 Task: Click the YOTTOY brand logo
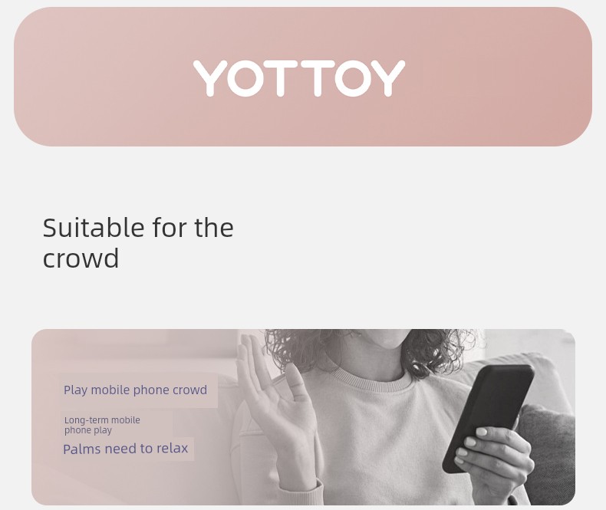pyautogui.click(x=299, y=78)
